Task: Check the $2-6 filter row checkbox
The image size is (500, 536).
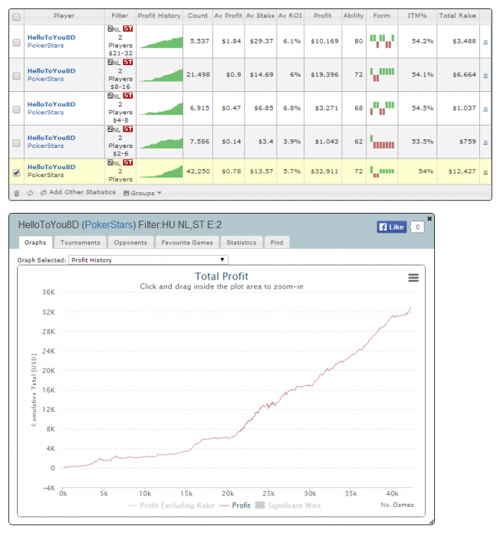Action: (x=16, y=143)
